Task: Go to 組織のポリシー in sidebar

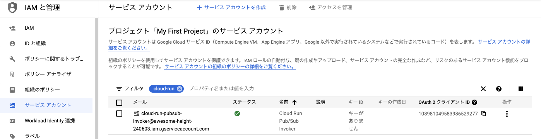Action: [x=42, y=90]
